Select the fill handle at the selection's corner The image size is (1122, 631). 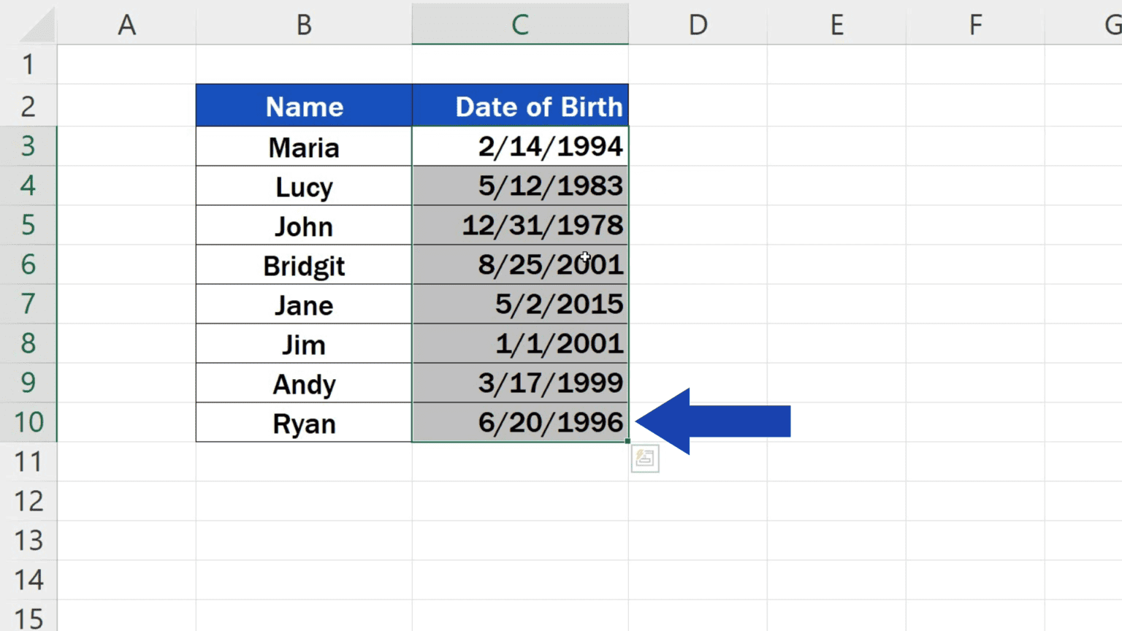click(x=627, y=440)
